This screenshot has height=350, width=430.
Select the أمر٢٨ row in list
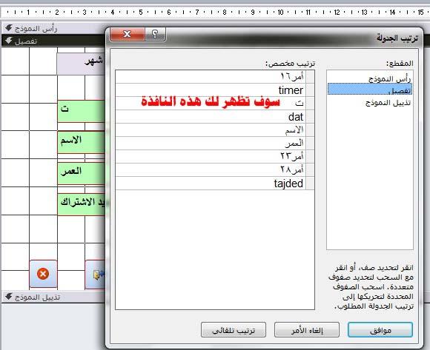pos(211,170)
